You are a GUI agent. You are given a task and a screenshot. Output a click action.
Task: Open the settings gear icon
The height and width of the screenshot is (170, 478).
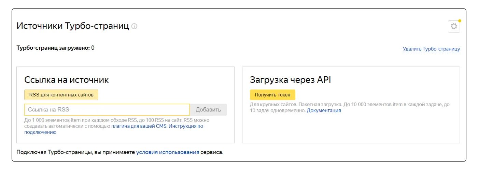click(454, 27)
